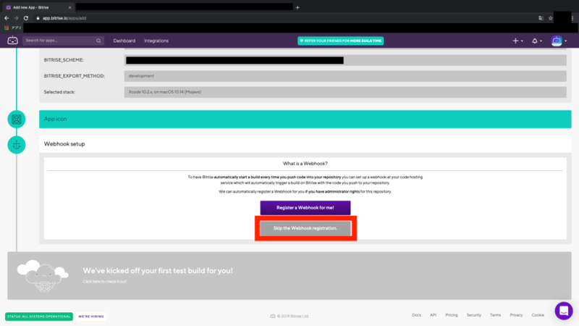Open the browser three-dot menu

pos(572,18)
